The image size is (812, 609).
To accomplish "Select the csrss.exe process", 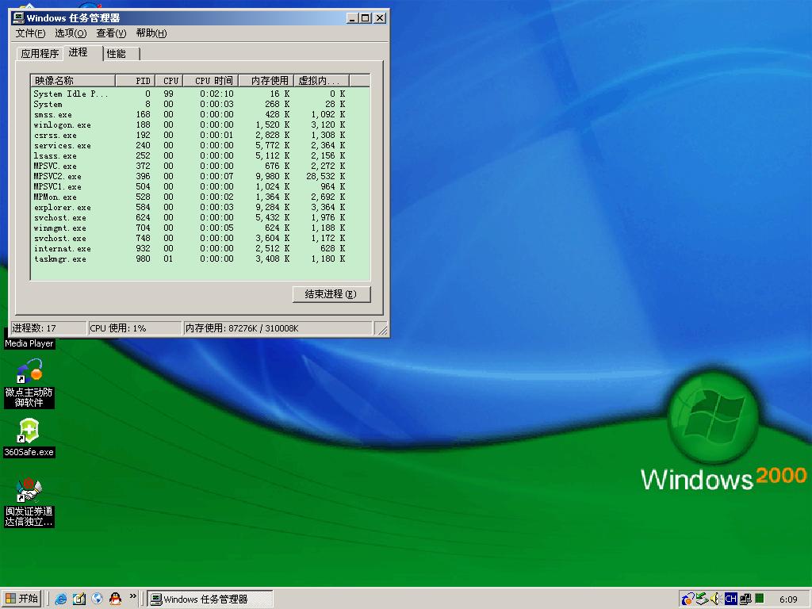I will [200, 135].
